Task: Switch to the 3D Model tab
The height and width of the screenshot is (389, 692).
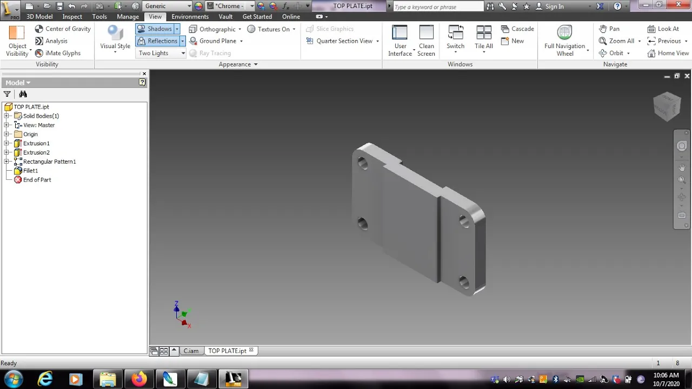Action: (39, 16)
